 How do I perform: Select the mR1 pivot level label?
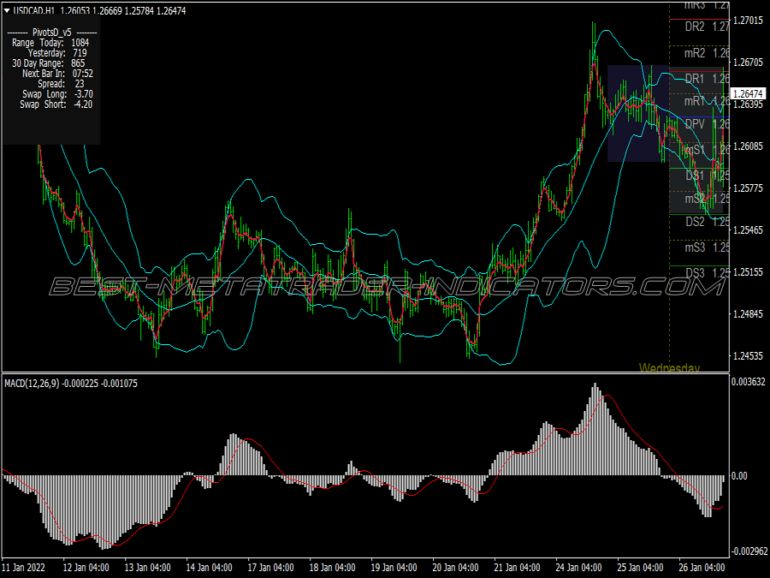tap(695, 101)
